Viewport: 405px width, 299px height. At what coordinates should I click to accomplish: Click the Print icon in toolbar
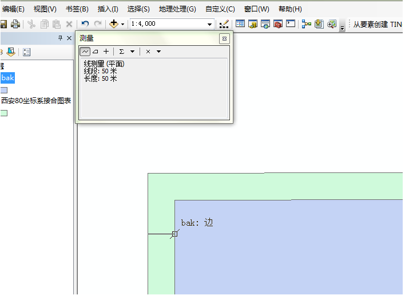15,24
